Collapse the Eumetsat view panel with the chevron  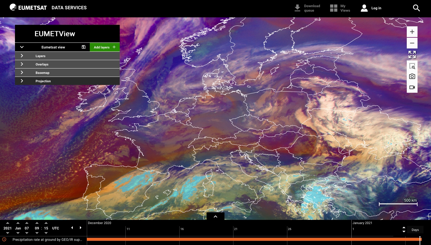[x=22, y=47]
